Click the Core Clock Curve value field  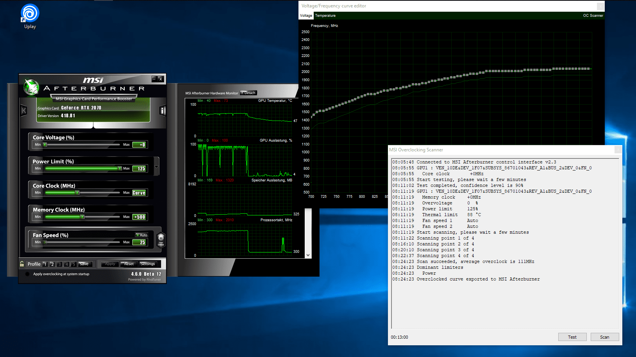click(x=139, y=193)
